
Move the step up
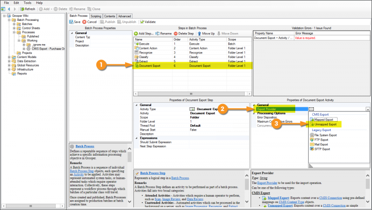coord(206,33)
